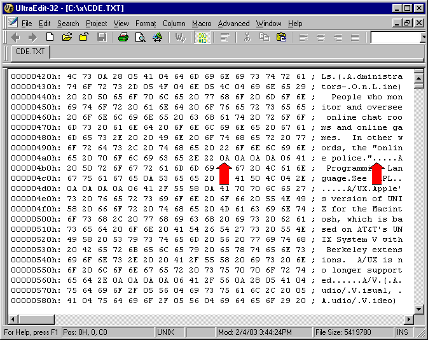428x340 pixels.
Task: Go back using the left arrow toolbar icon
Action: pyautogui.click(x=15, y=37)
